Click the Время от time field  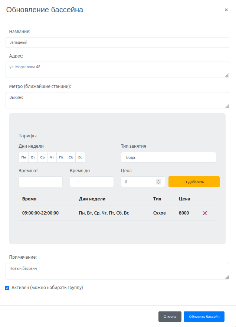pyautogui.click(x=40, y=182)
